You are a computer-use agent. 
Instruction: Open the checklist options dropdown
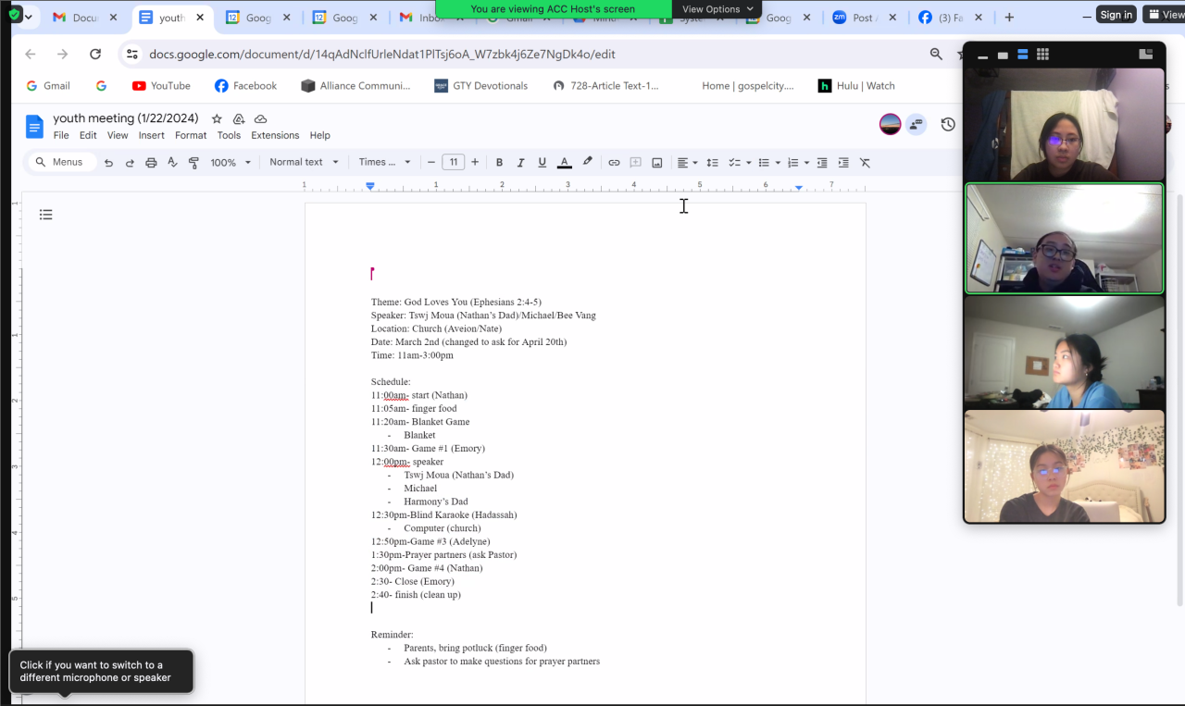pos(739,162)
